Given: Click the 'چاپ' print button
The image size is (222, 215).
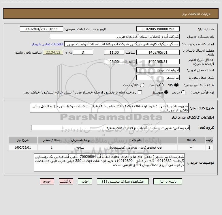Looking at the screenshot, I should click(x=85, y=182).
